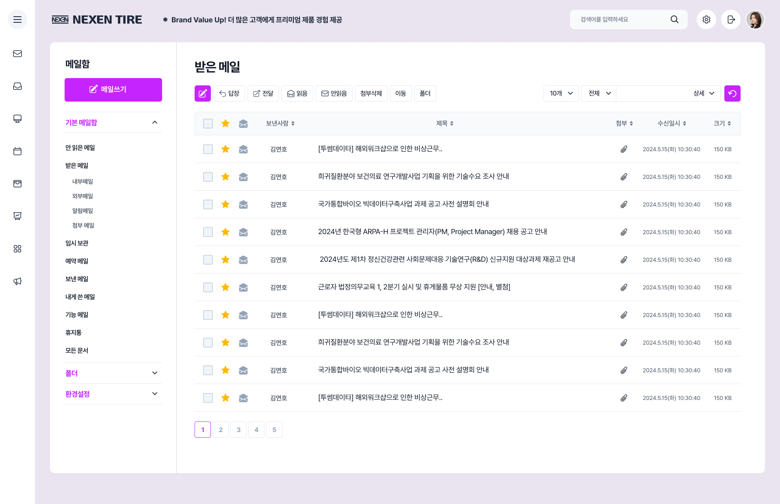Check the select-all checkbox in header
This screenshot has height=504, width=780.
(208, 124)
